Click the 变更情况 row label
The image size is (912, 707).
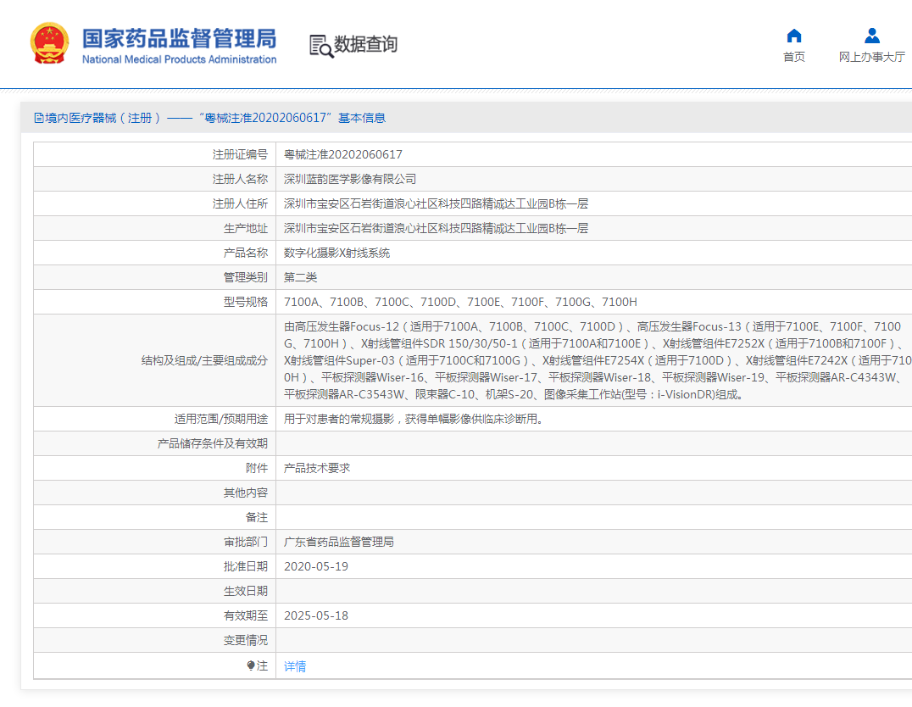(246, 640)
